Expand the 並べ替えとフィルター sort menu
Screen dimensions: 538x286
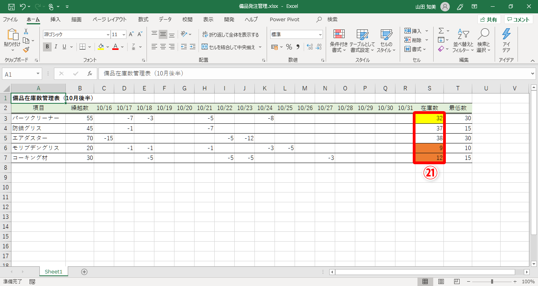coord(463,41)
